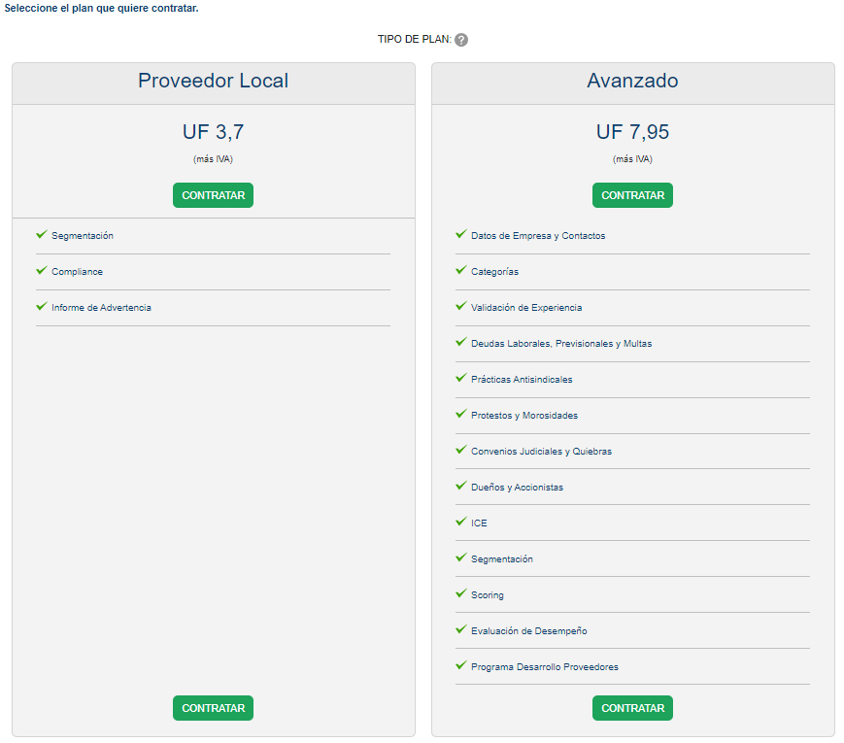
Task: Click the top CONTRATAR button for Proveedor Local
Action: [213, 195]
